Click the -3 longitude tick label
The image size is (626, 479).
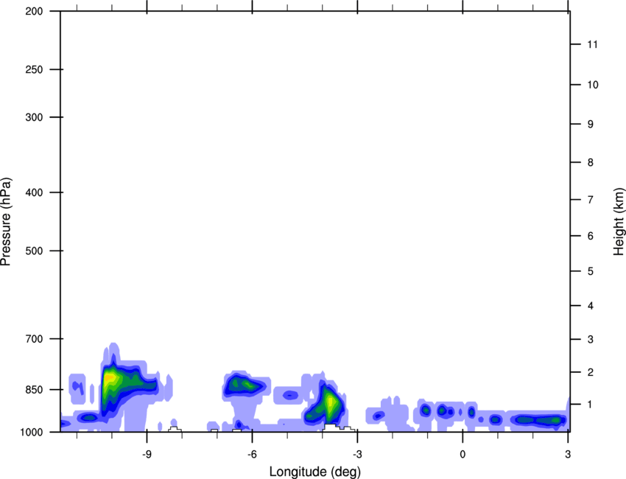pos(357,454)
